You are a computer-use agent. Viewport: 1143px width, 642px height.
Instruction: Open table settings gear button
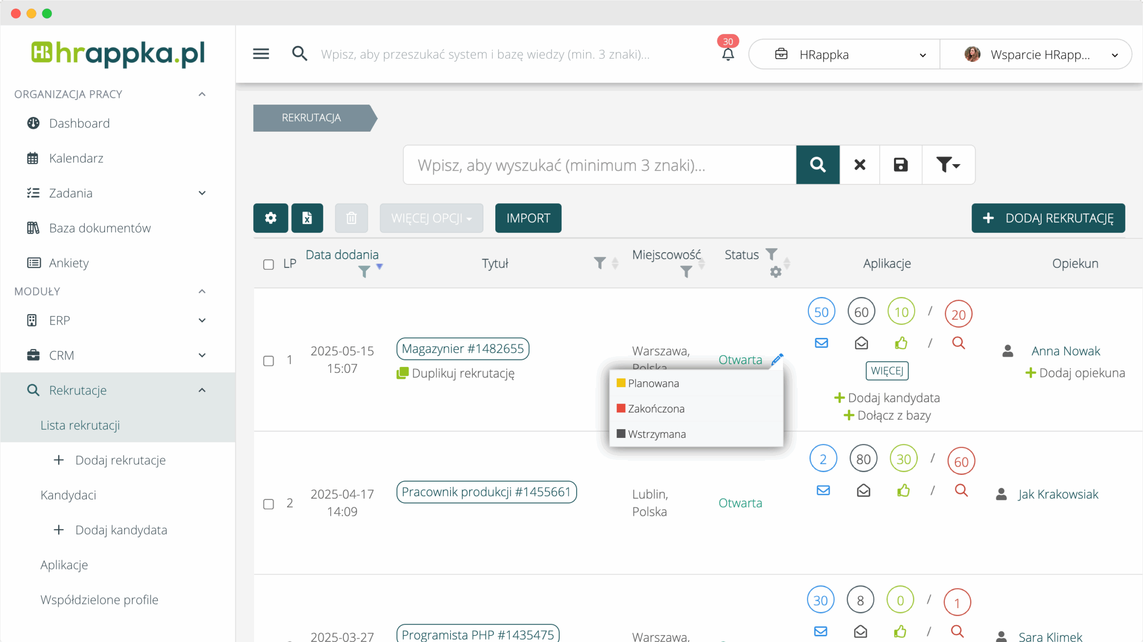pos(271,218)
